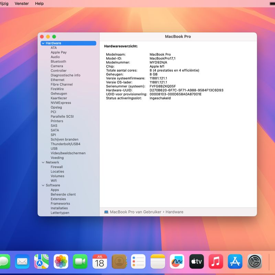This screenshot has width=275, height=275.
Task: Collapse the Software section chevron
Action: click(43, 185)
